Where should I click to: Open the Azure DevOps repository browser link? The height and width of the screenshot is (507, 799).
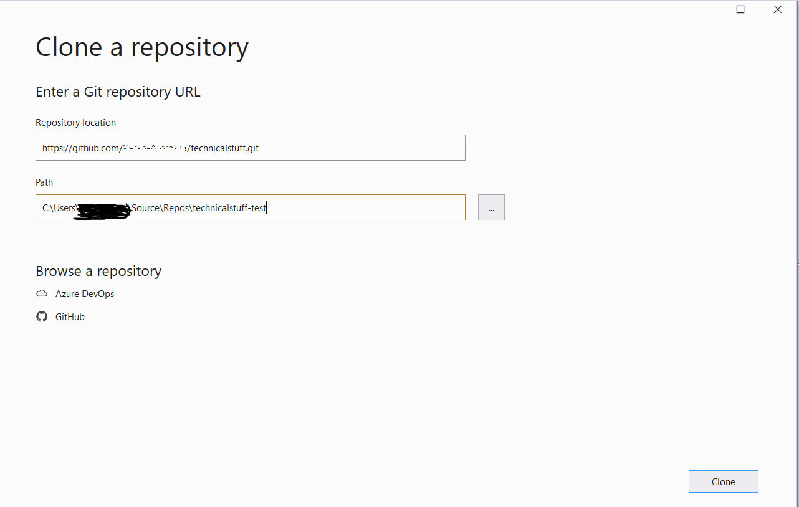point(85,294)
